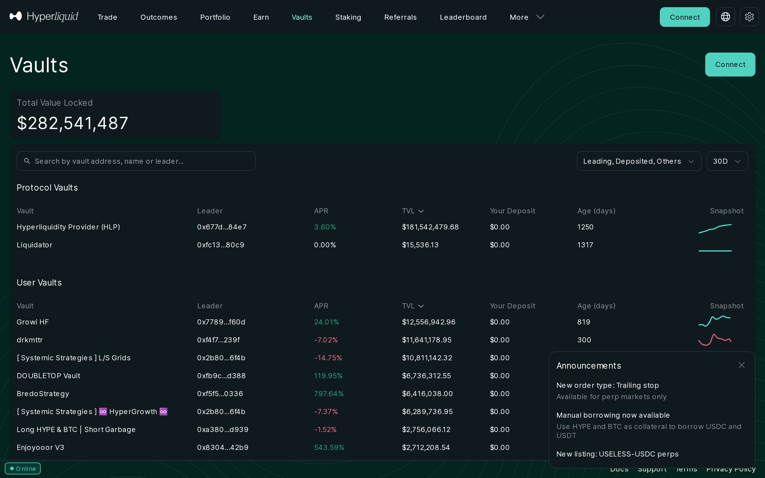Image resolution: width=765 pixels, height=478 pixels.
Task: Open the Leaderboard page
Action: coord(463,17)
